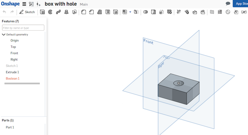This screenshot has height=135, width=248.
Task: Select the Split tool
Action: (x=154, y=12)
